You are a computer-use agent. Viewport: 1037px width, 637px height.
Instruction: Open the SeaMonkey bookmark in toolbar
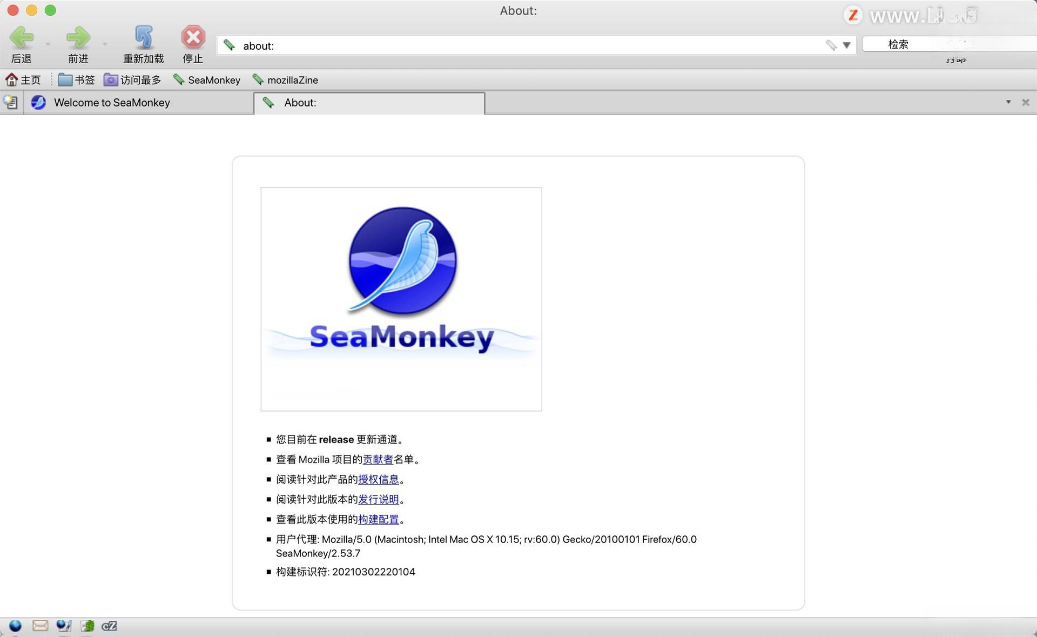206,80
